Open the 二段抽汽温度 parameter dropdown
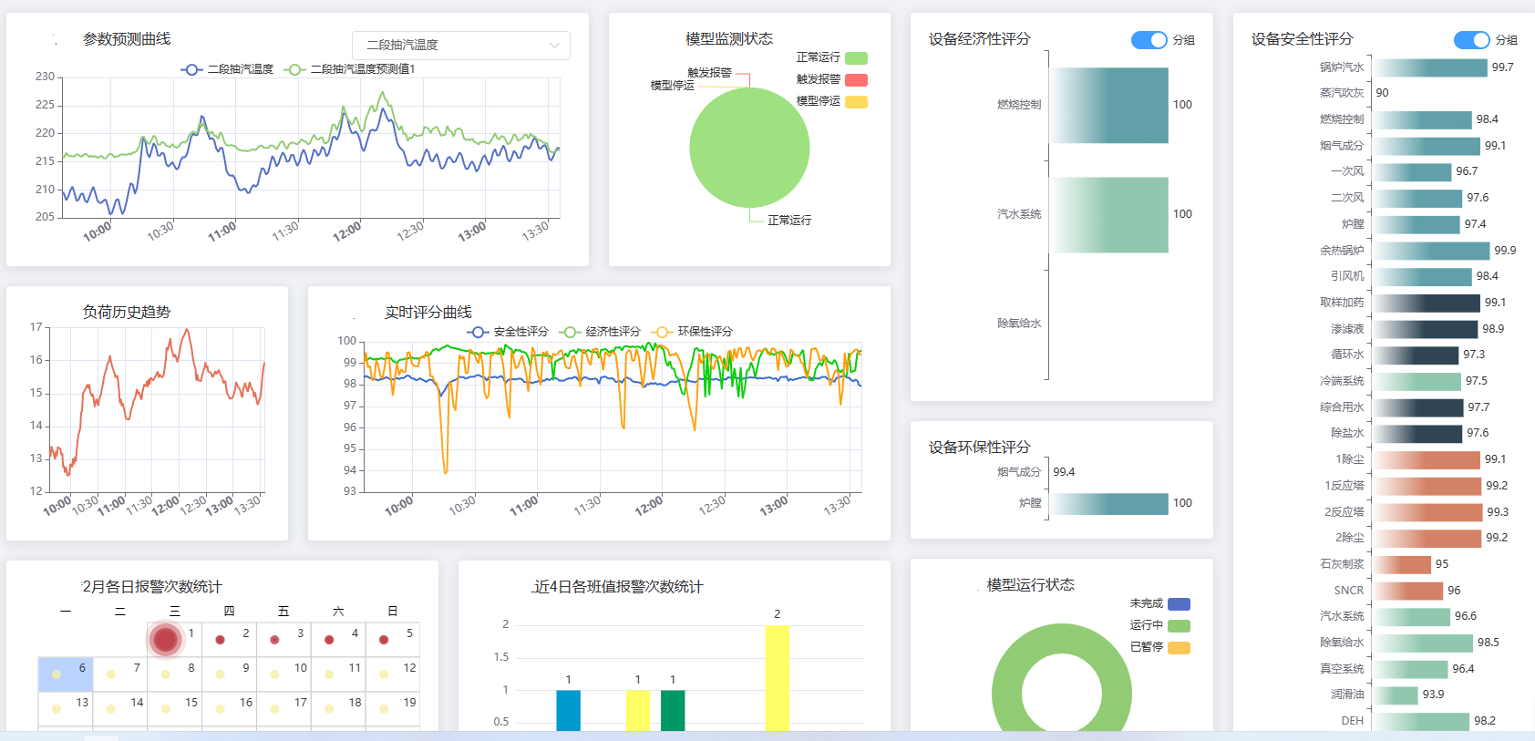The height and width of the screenshot is (741, 1535). click(460, 45)
